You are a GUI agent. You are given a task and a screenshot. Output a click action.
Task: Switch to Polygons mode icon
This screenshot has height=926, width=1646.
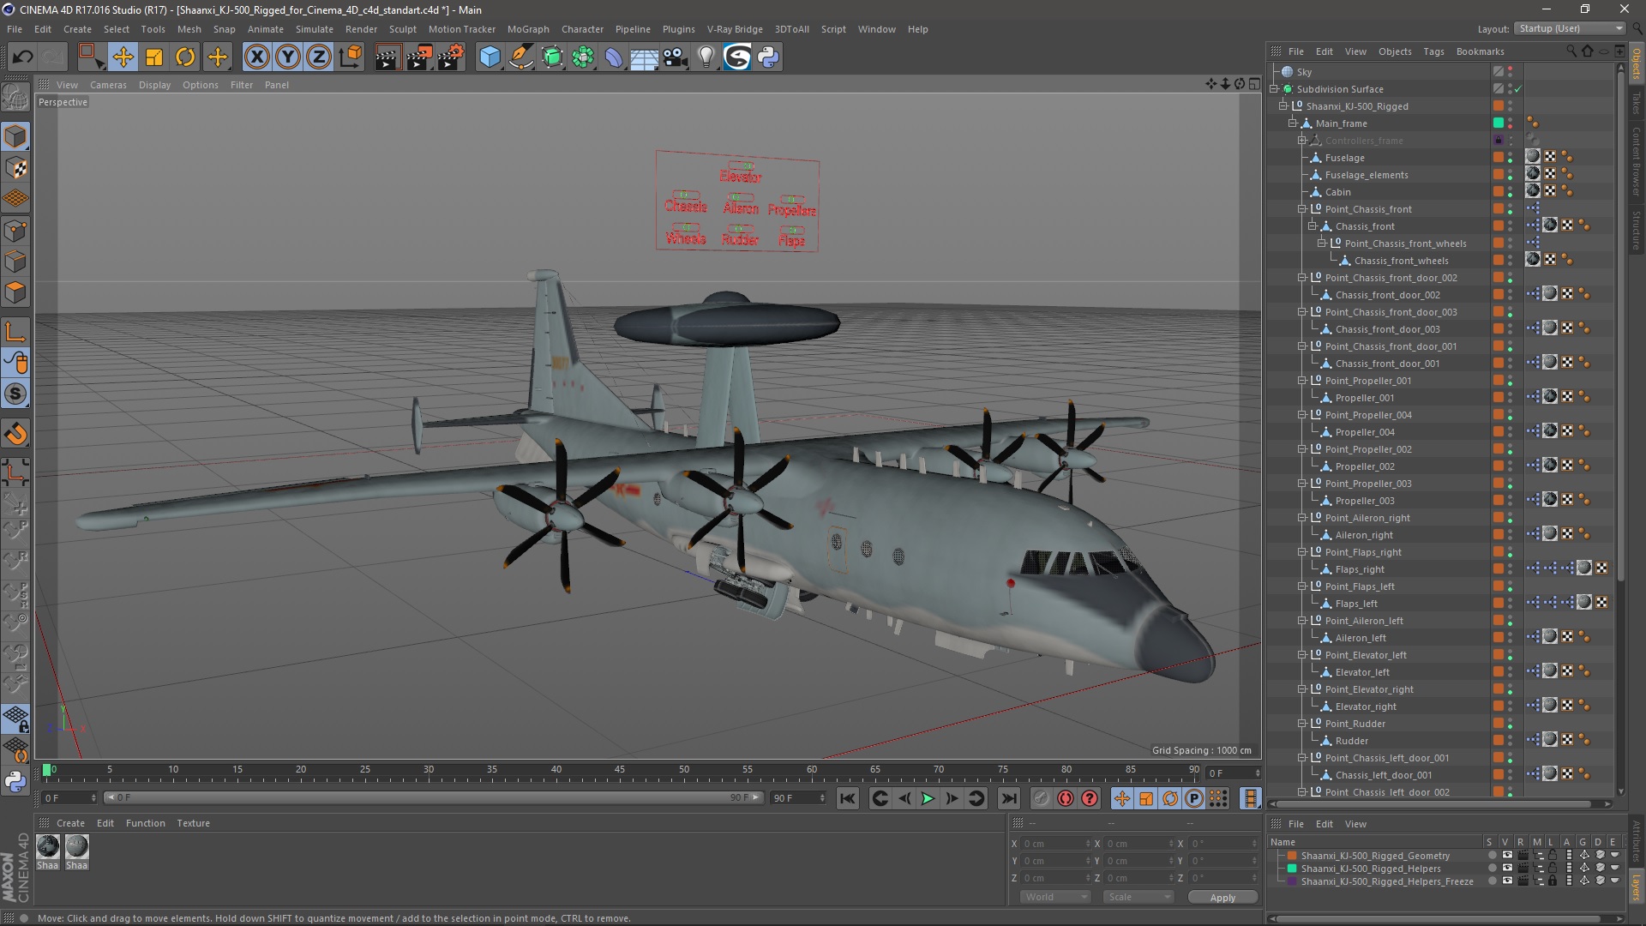(x=15, y=292)
